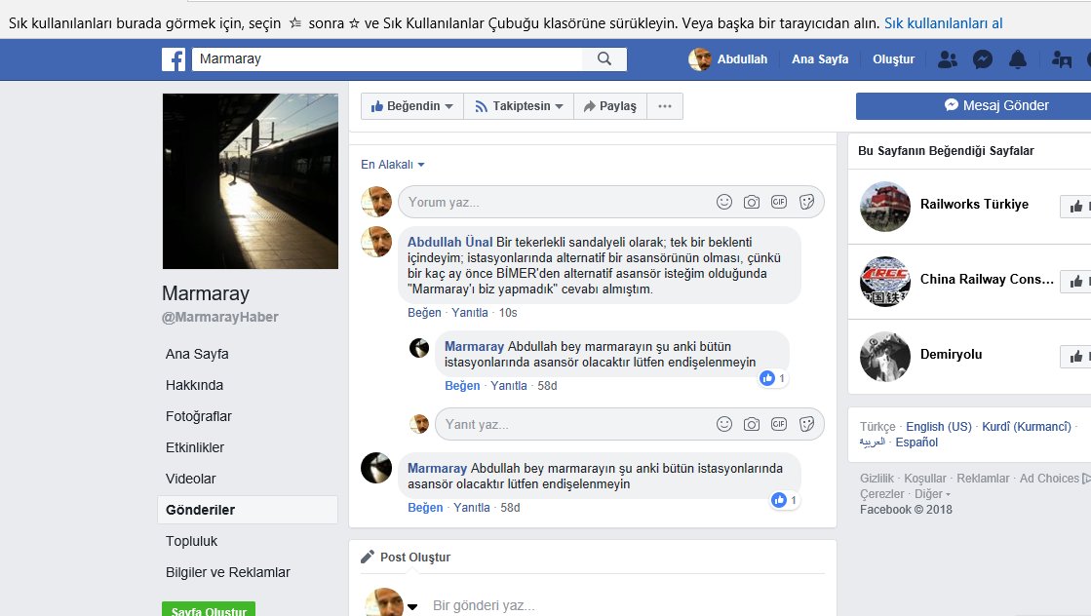Click Ana Sayfa in the top bar

coord(820,59)
